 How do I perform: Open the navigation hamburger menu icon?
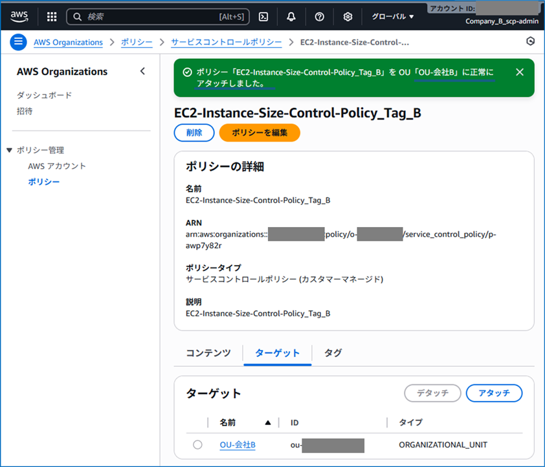(x=18, y=41)
